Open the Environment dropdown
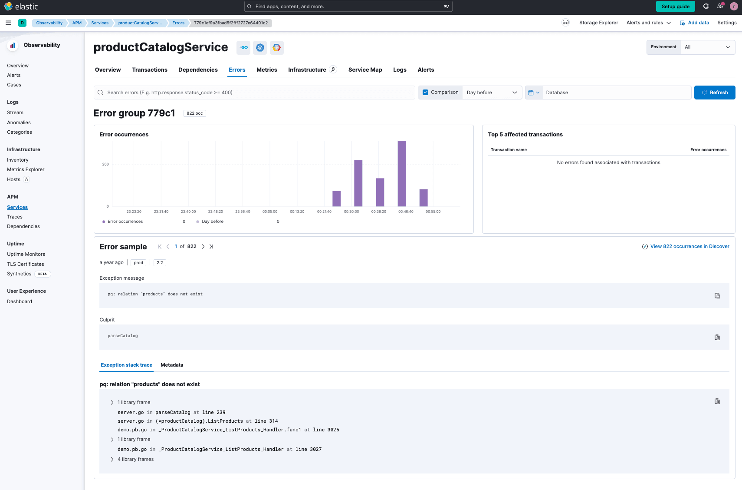The height and width of the screenshot is (490, 742). coord(707,47)
